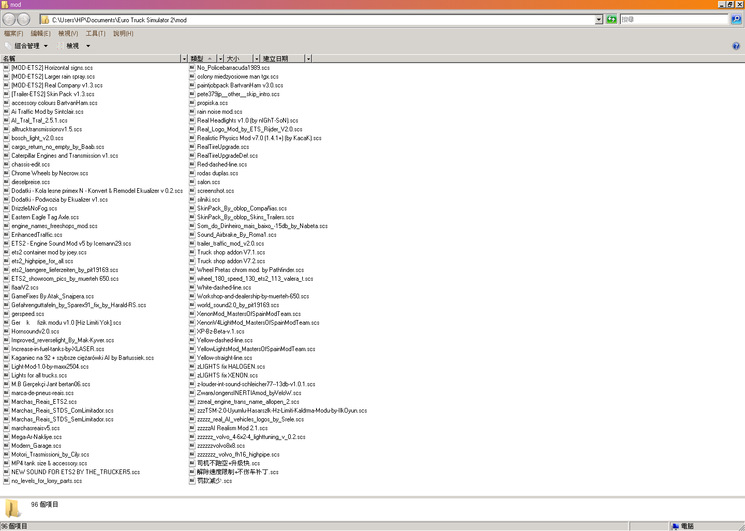Open the 類型 column filter dropdown arrow
This screenshot has height=531, width=745.
coord(220,59)
